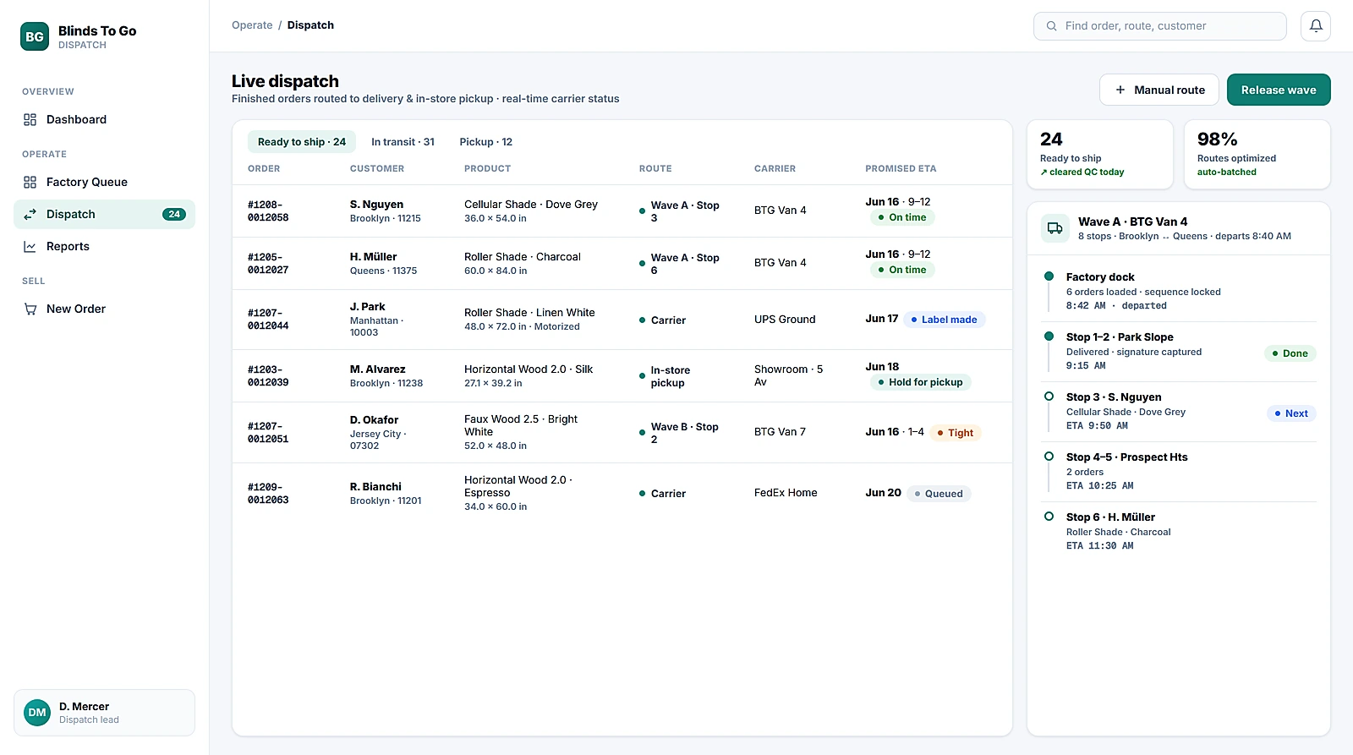Open the Dashboard grid icon

click(x=30, y=120)
